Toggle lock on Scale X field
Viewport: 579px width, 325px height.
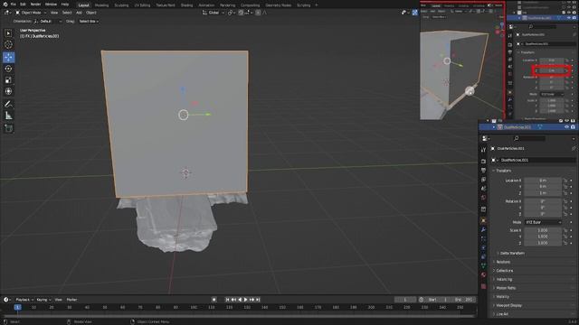click(x=565, y=230)
